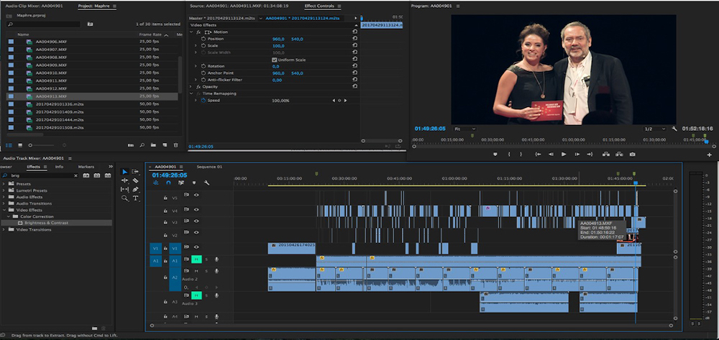Activate the Type tool
This screenshot has height=340, width=719.
(x=136, y=198)
